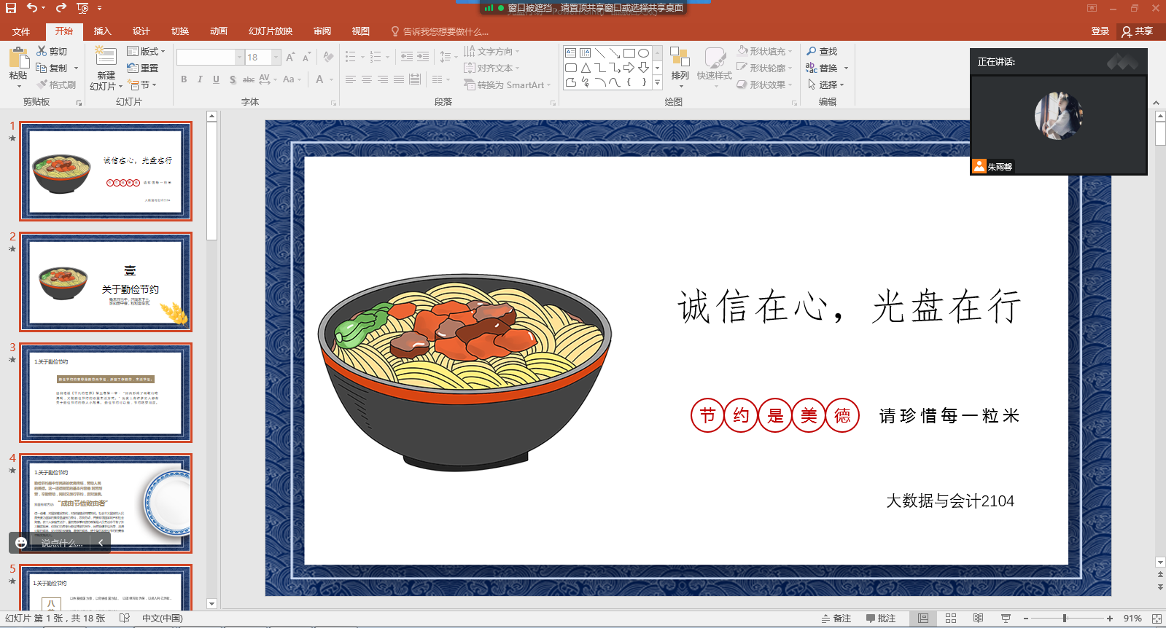1166x628 pixels.
Task: Expand the Layout (版式) dropdown
Action: (x=163, y=52)
